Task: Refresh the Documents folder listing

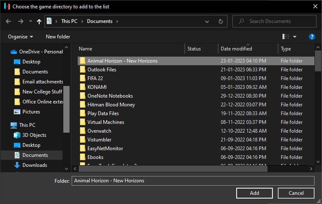Action: [220, 21]
